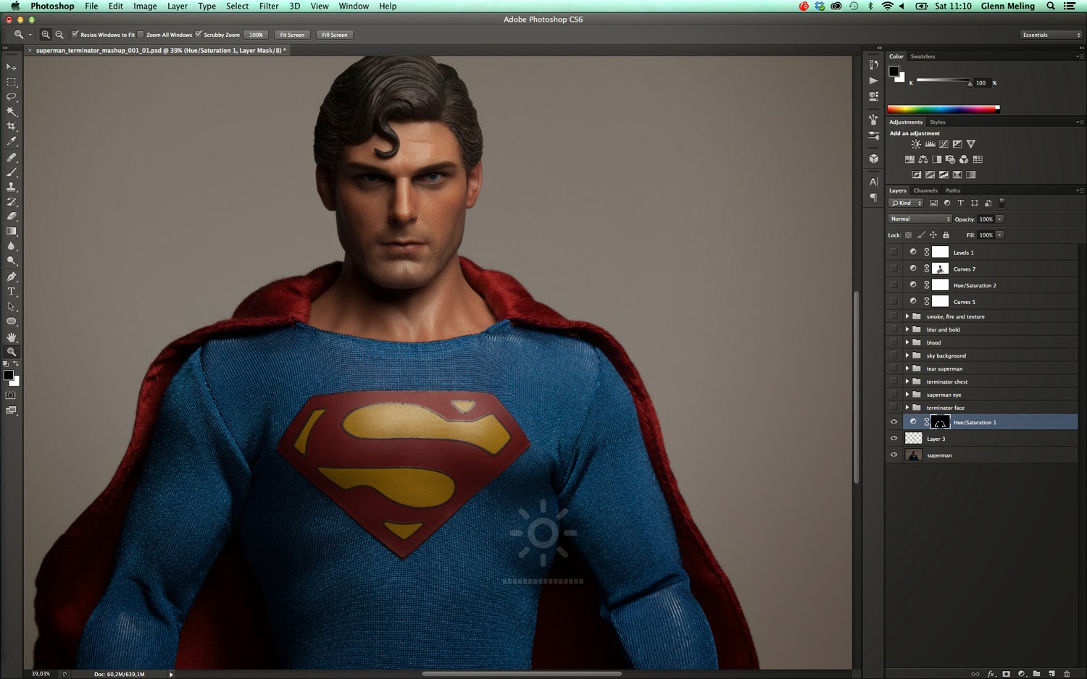Open the Essentials workspace dropdown
Screen dimensions: 1087x679
pos(1051,35)
